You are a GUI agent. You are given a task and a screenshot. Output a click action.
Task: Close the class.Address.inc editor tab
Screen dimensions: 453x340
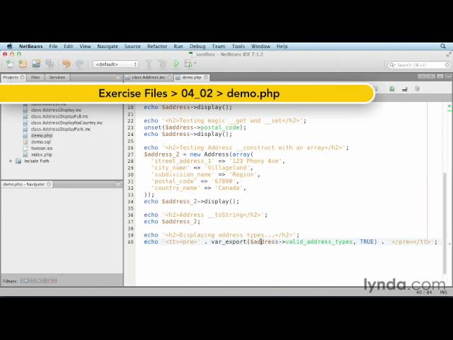170,77
